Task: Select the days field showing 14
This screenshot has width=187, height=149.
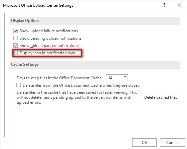Action: click(x=117, y=78)
